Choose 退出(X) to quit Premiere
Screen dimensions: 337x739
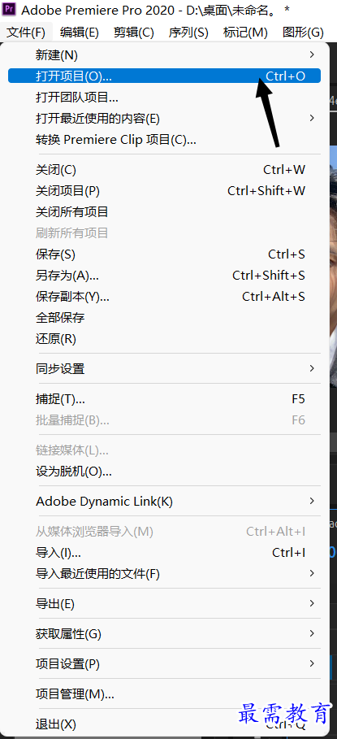click(x=164, y=724)
